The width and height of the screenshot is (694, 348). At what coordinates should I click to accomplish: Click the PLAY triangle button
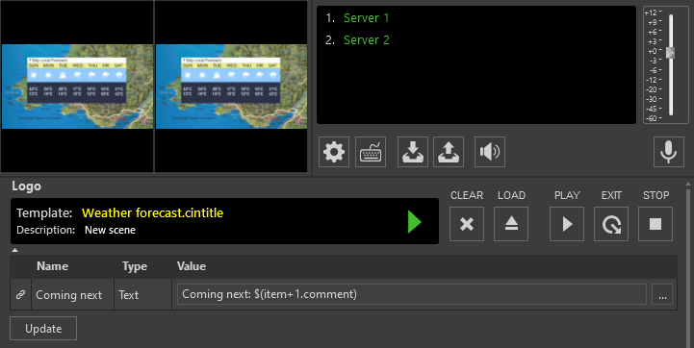[x=567, y=224]
